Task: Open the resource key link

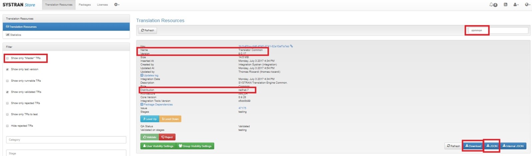Action: click(x=264, y=46)
